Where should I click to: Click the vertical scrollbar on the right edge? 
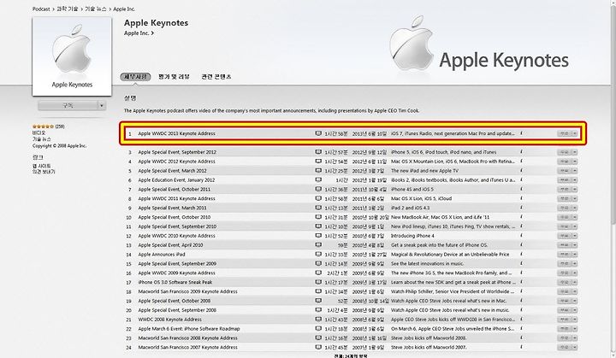click(x=613, y=114)
